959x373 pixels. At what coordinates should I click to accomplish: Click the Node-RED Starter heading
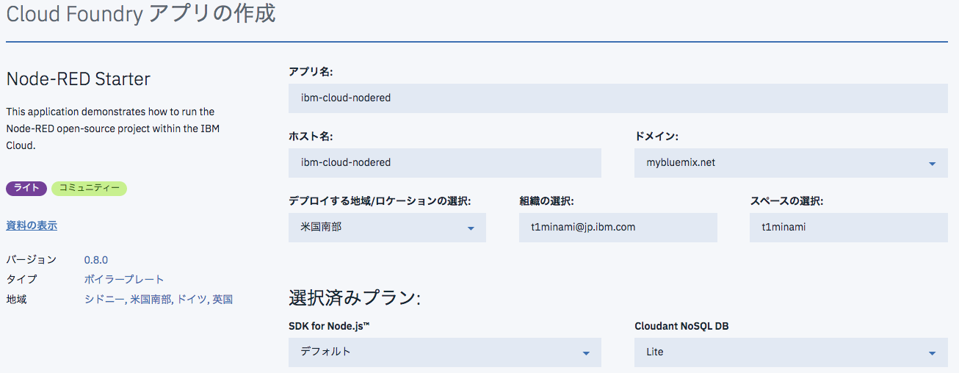pos(78,79)
